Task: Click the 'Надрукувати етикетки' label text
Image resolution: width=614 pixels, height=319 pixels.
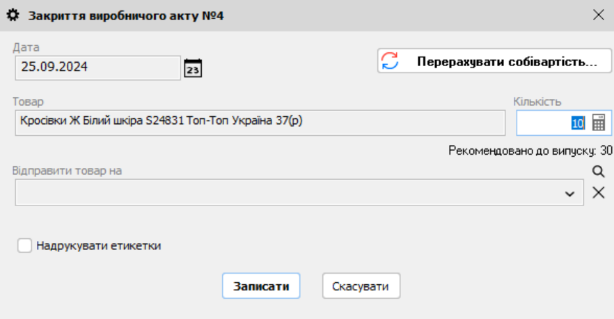Action: coord(99,245)
